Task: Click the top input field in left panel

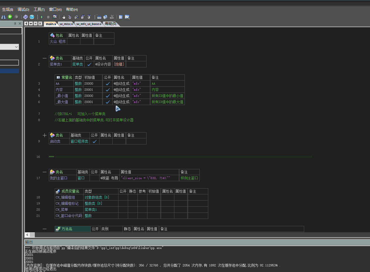Action: (11, 31)
